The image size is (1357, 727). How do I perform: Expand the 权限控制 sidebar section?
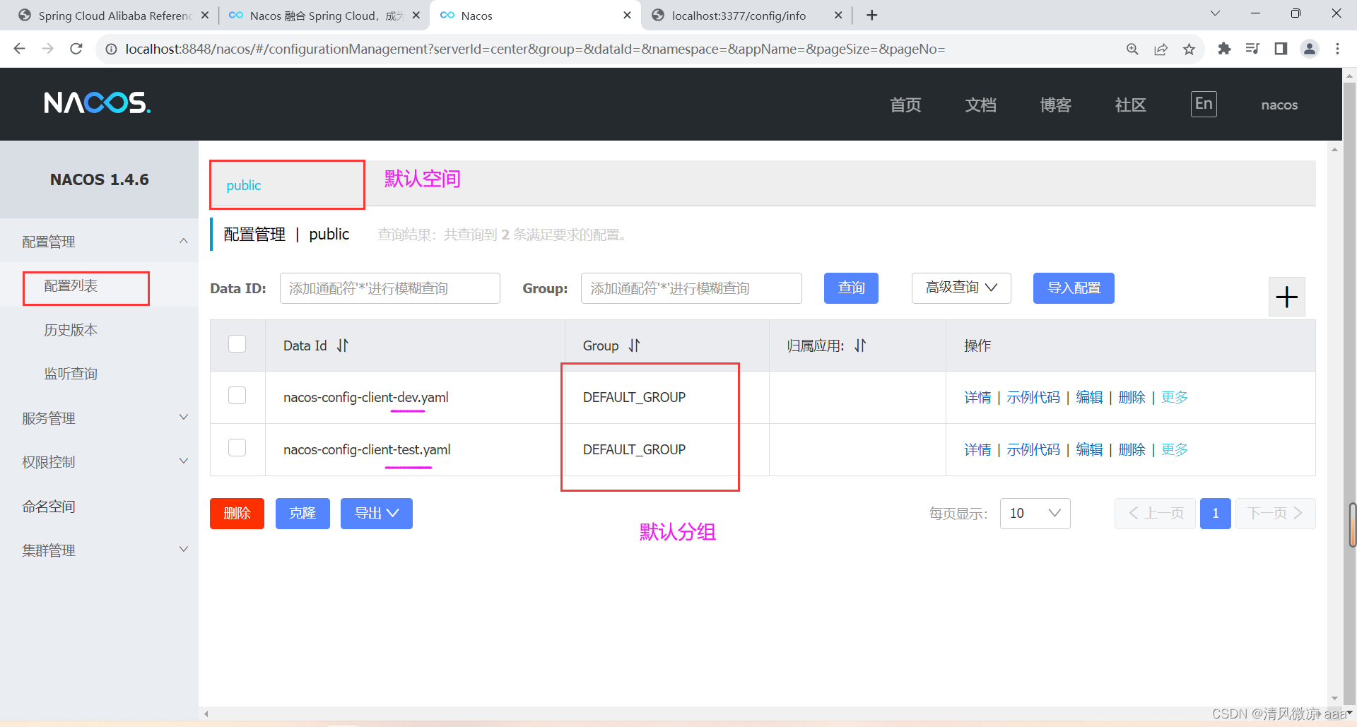pyautogui.click(x=99, y=462)
